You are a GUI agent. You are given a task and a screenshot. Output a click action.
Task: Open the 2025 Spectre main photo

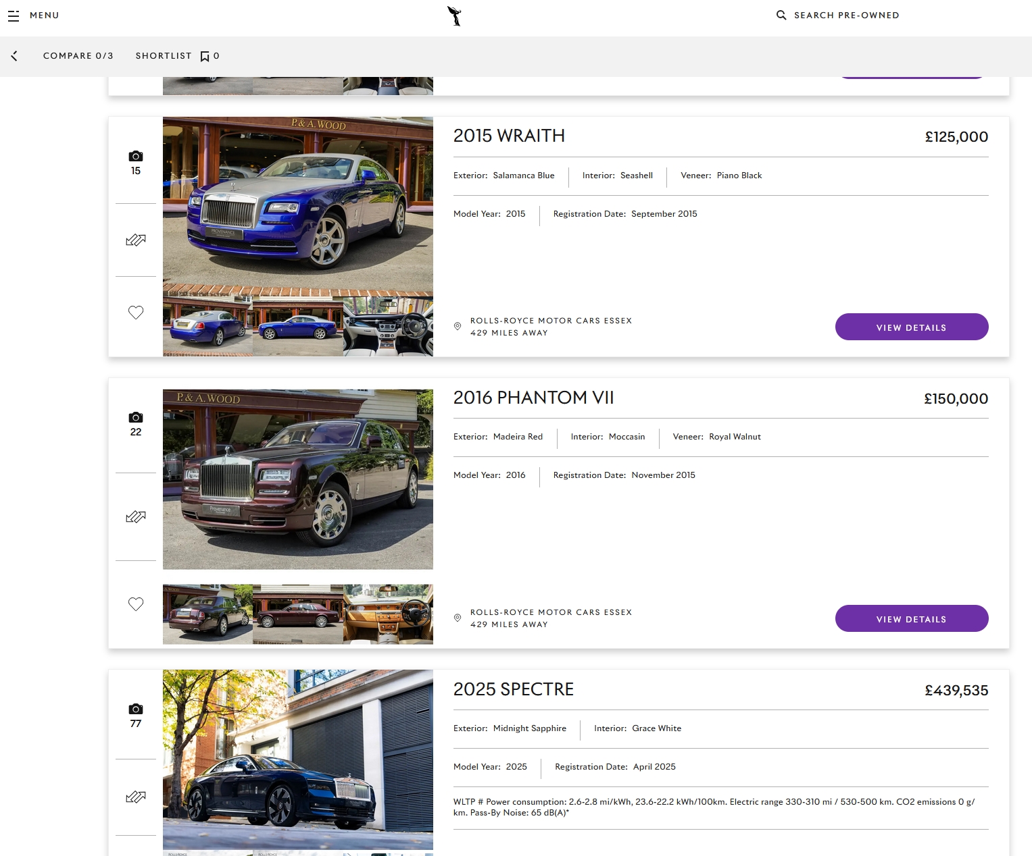tap(298, 759)
